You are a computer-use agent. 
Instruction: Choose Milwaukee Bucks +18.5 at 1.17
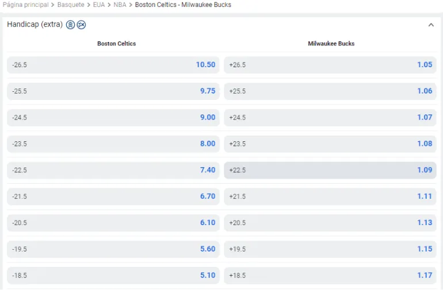tap(330, 276)
